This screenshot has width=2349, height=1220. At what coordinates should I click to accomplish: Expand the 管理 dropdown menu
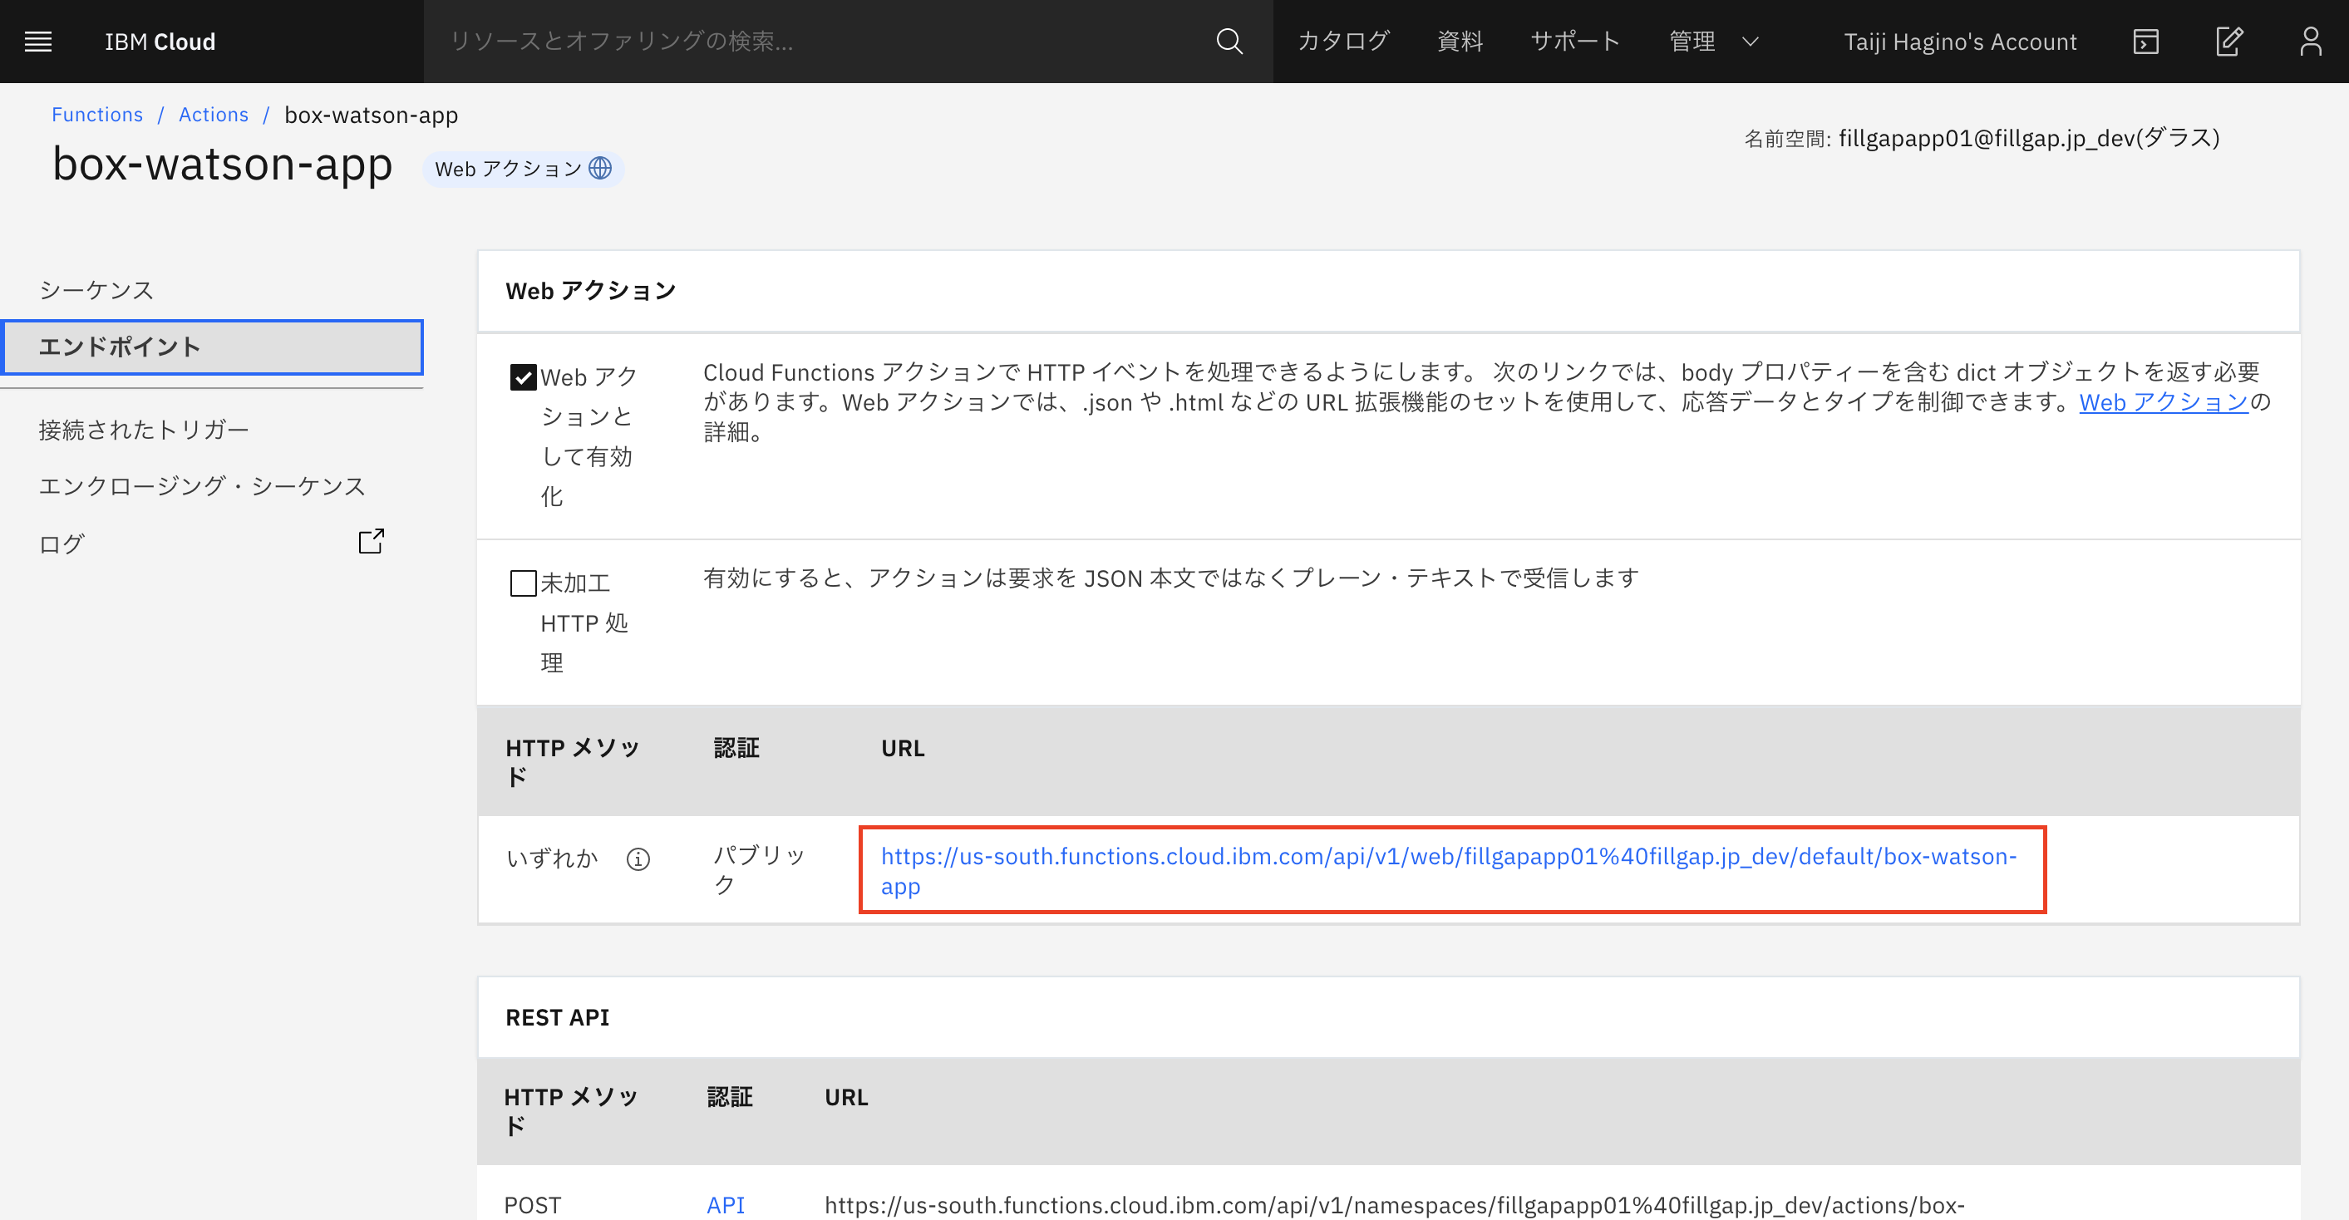(1712, 41)
